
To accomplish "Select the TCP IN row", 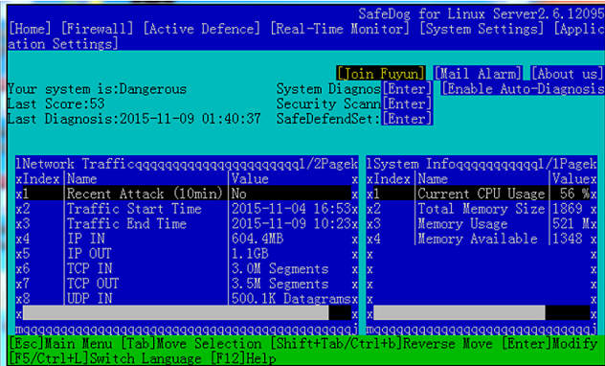I will 187,269.
